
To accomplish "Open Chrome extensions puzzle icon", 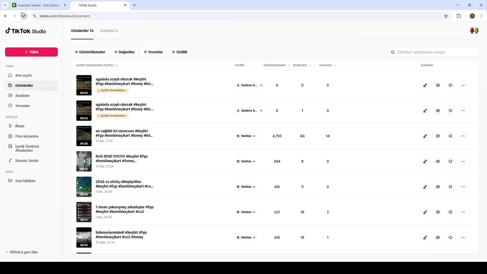I will (458, 16).
